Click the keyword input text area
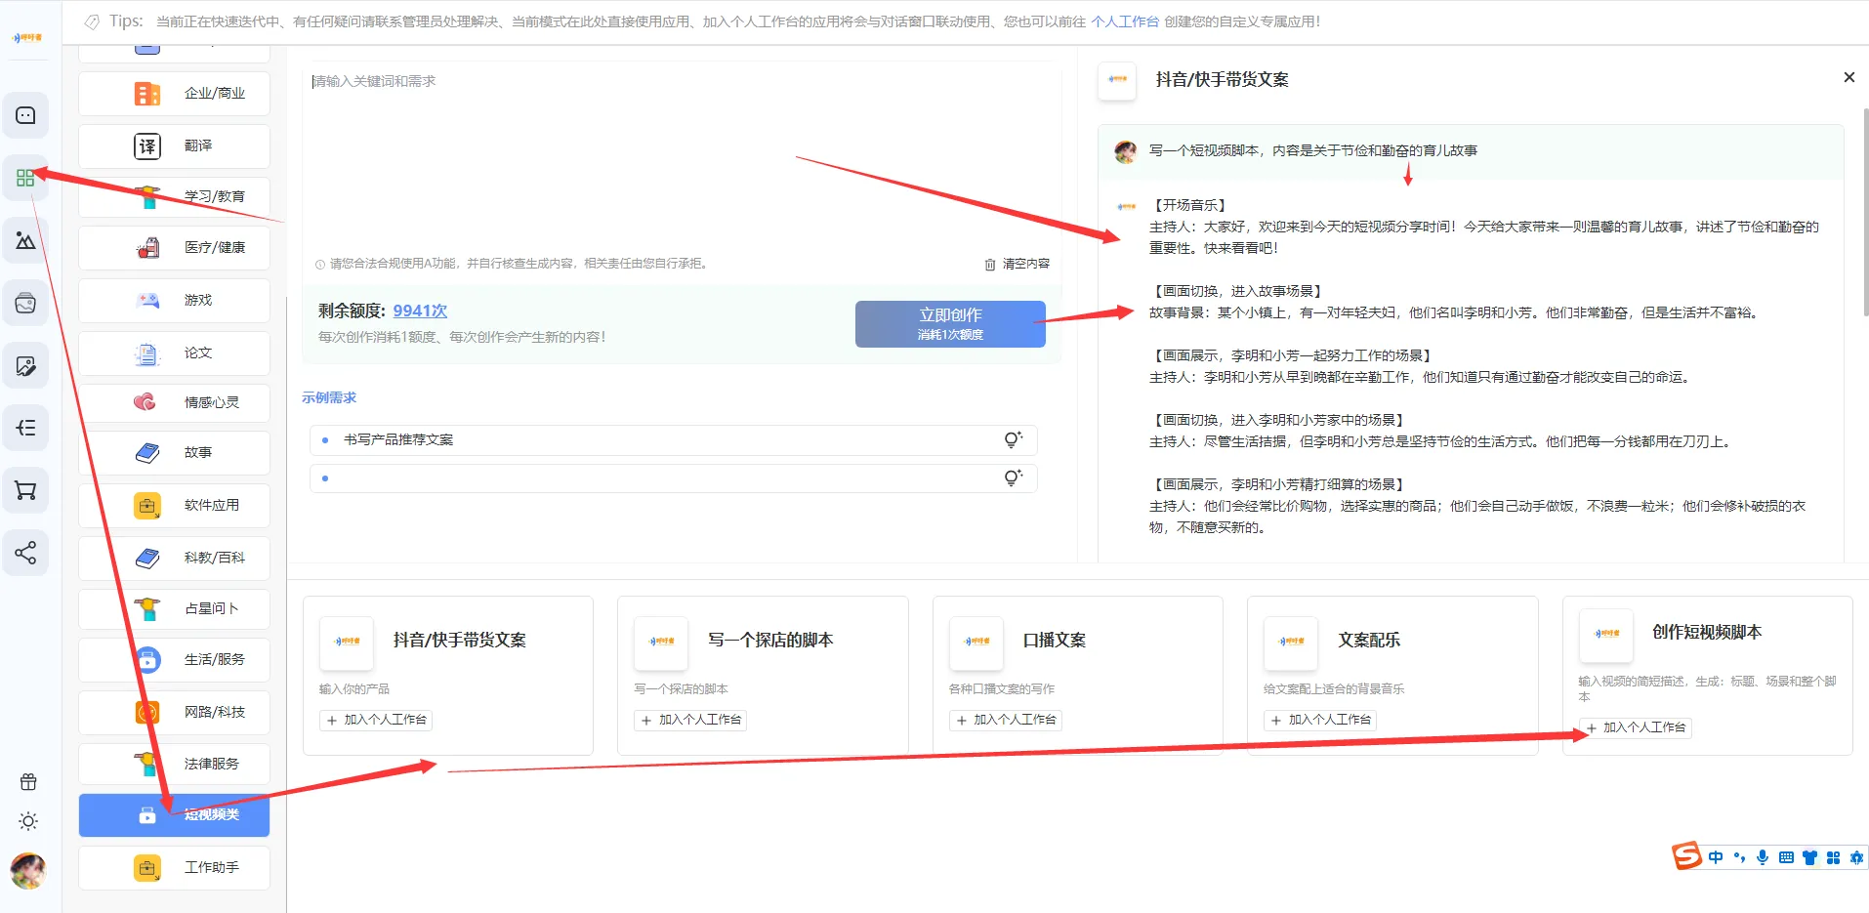This screenshot has height=913, width=1869. tap(681, 156)
